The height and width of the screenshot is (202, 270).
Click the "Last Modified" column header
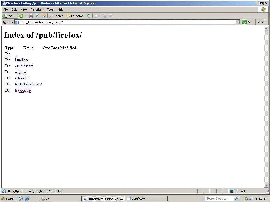[x=64, y=48]
